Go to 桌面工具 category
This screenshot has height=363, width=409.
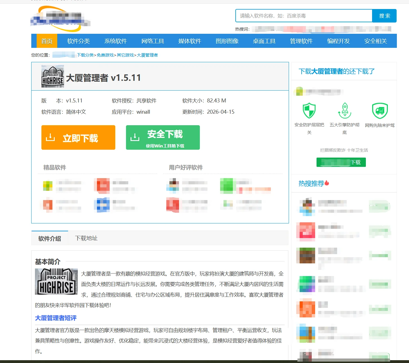click(264, 41)
